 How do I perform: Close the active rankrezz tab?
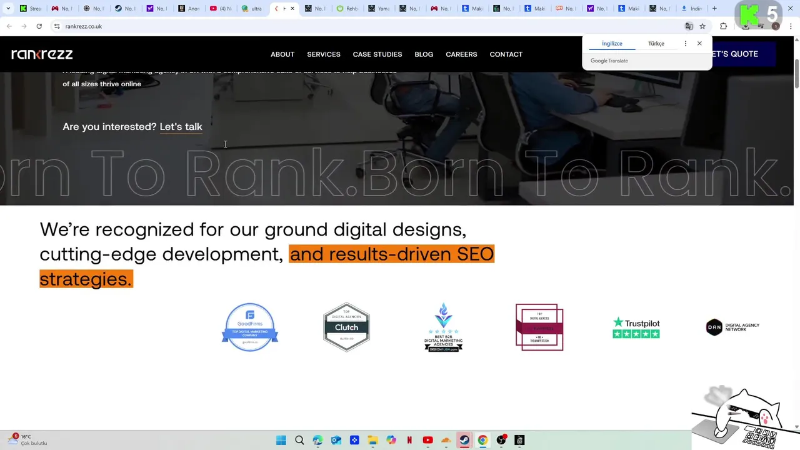pos(292,9)
